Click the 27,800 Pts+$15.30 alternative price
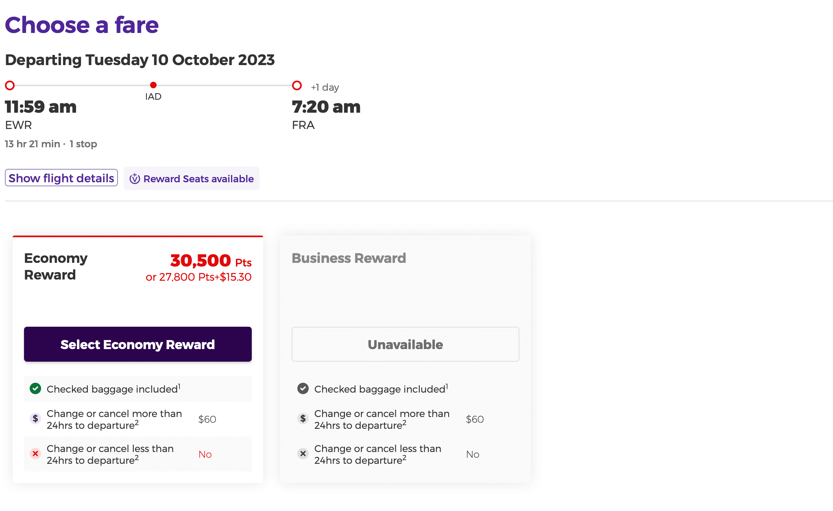 (198, 277)
